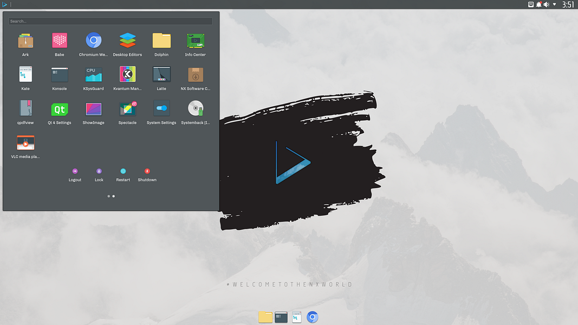Open Spectacle screenshot tool
Image resolution: width=578 pixels, height=325 pixels.
point(127,112)
